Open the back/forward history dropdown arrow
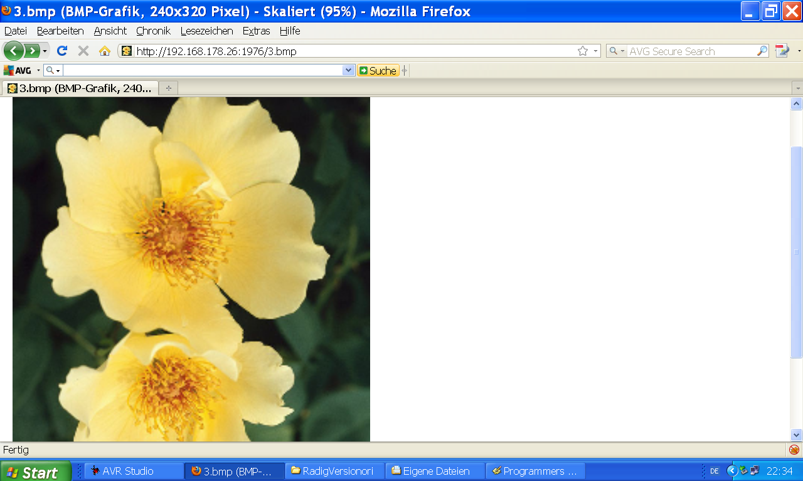803x481 pixels. [45, 51]
